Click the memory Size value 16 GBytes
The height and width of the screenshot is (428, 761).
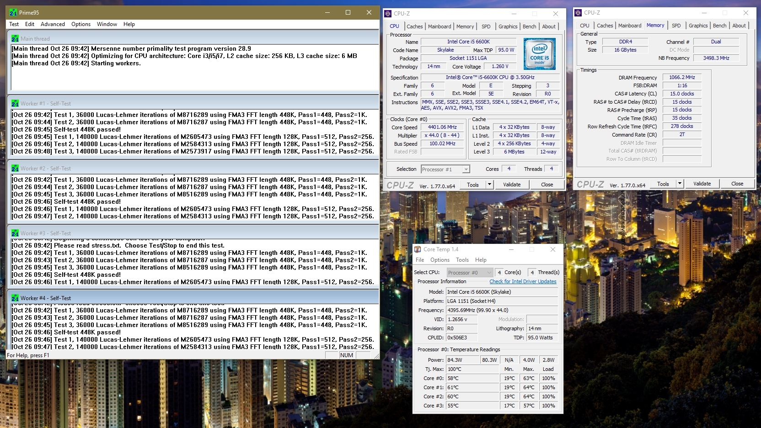point(625,50)
